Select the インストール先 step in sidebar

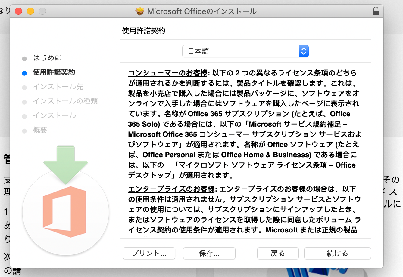click(x=58, y=87)
